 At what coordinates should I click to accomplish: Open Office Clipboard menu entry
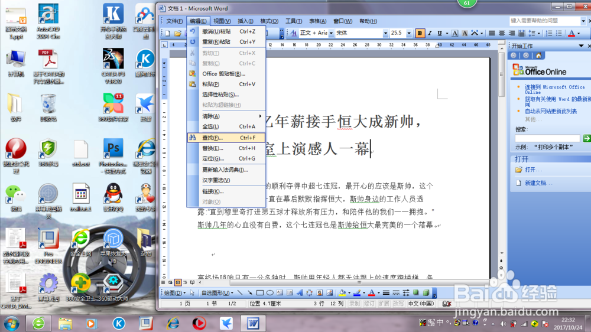[226, 74]
